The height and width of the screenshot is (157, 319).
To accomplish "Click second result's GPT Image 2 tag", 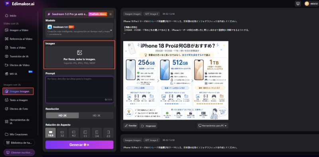I will tap(152, 140).
